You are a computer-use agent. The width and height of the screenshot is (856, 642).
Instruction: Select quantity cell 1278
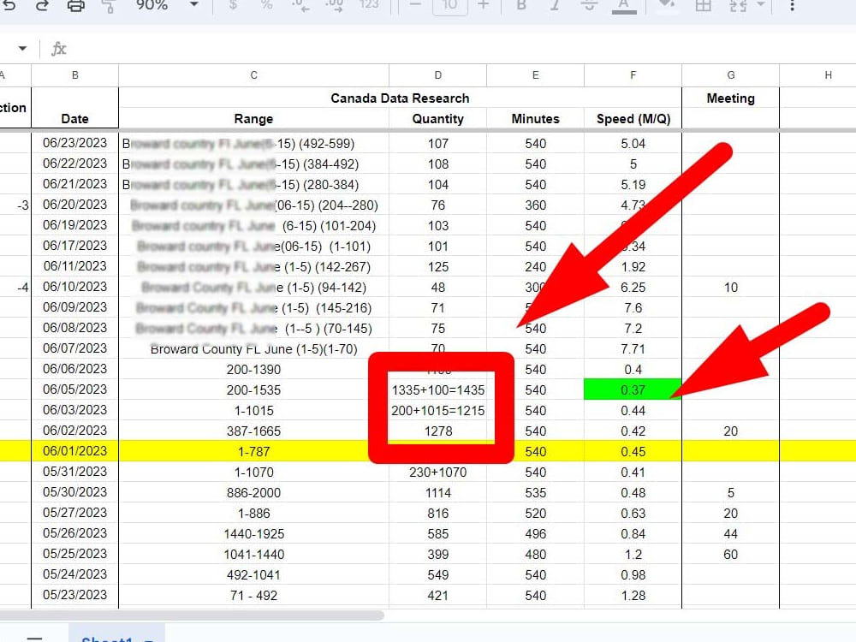[x=437, y=431]
